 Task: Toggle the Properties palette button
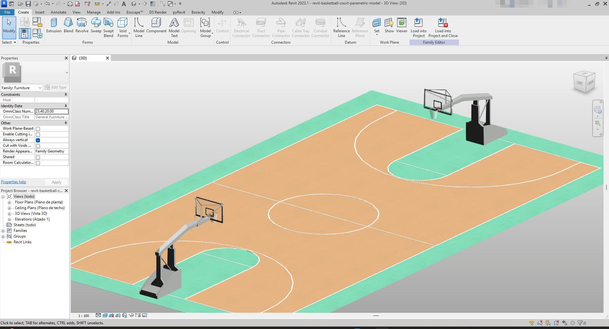(x=25, y=33)
